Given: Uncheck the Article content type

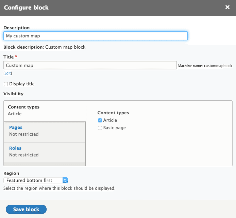Looking at the screenshot, I should tap(100, 120).
